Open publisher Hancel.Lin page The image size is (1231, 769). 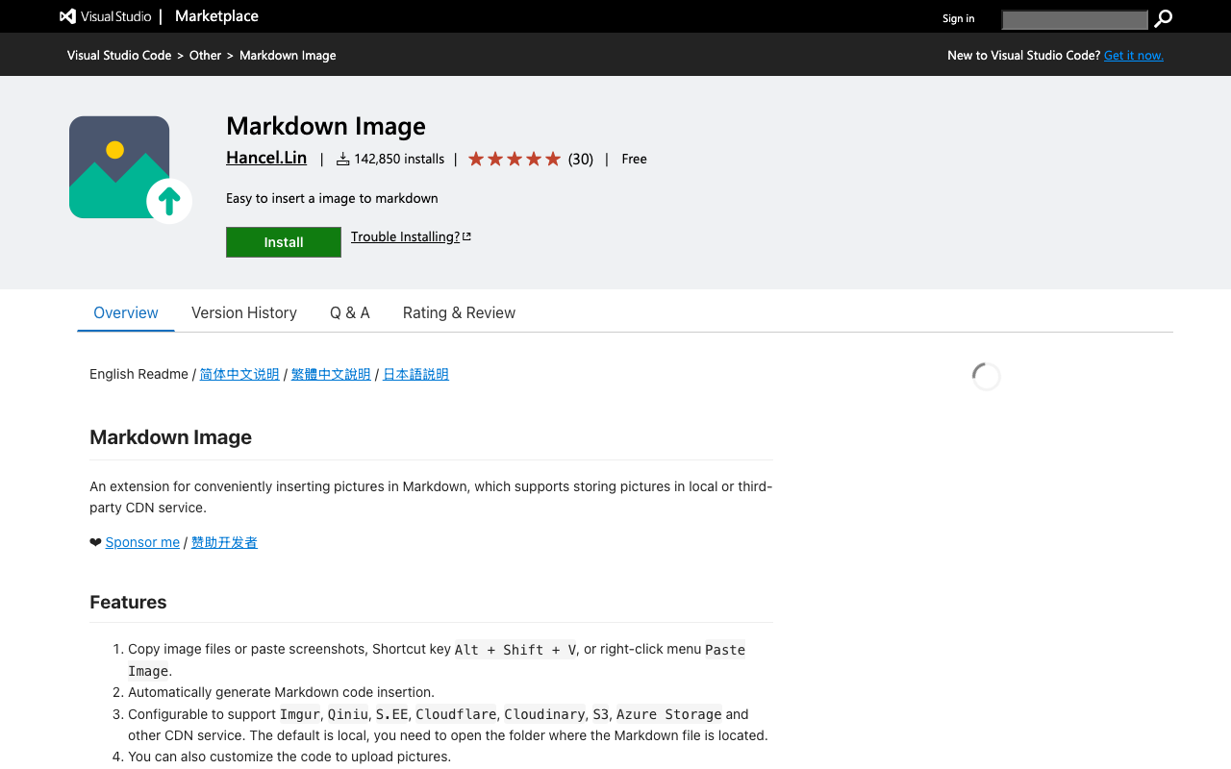coord(266,158)
